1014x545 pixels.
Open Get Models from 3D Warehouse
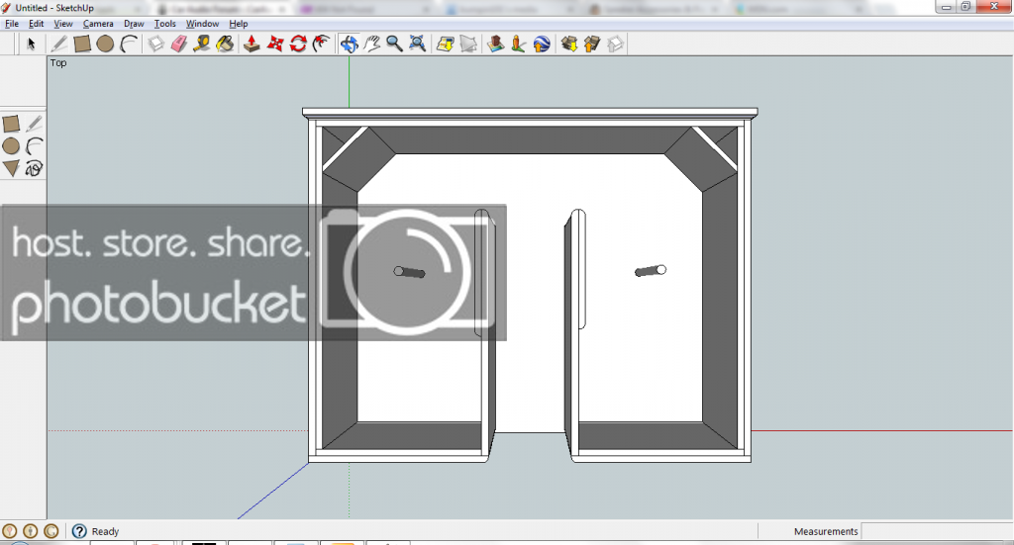569,44
